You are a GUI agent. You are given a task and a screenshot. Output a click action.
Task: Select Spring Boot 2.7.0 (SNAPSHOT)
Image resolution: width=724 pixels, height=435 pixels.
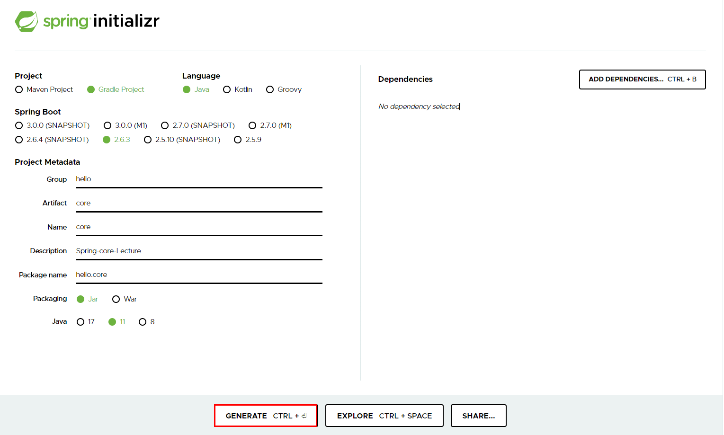(x=198, y=125)
